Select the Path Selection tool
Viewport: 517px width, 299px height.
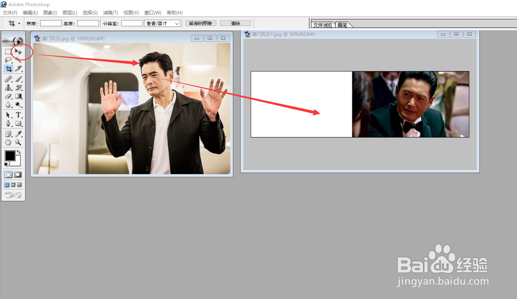(x=8, y=115)
